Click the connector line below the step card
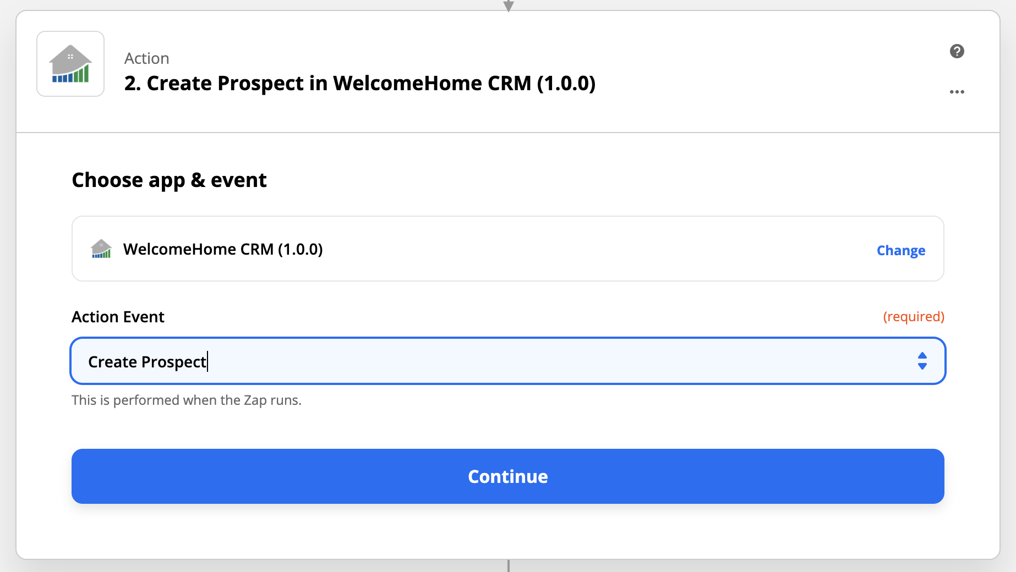 click(509, 566)
